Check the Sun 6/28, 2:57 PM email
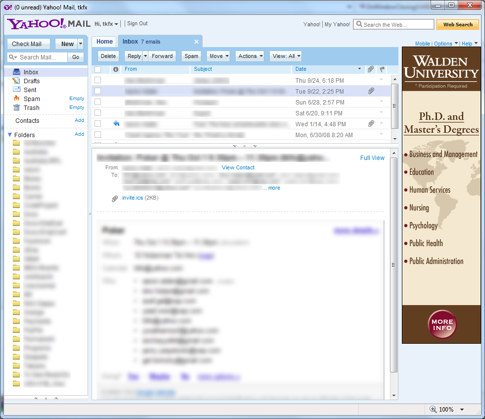Screen dimensions: 485x419 click(x=98, y=102)
